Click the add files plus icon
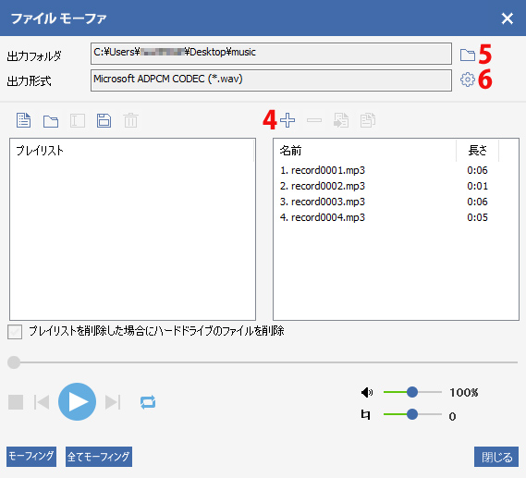This screenshot has width=526, height=478. coord(287,120)
